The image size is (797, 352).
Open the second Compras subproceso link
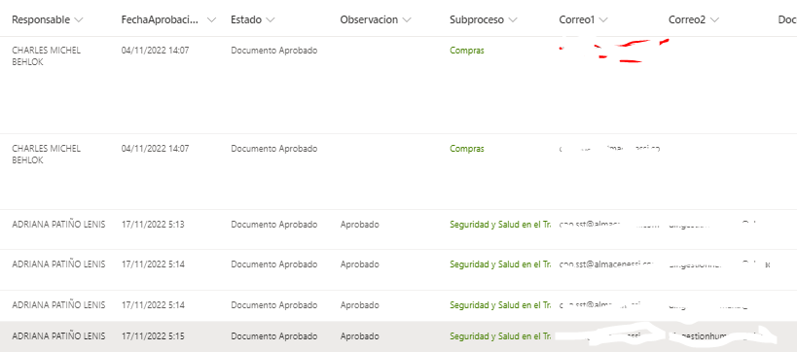[x=466, y=149]
